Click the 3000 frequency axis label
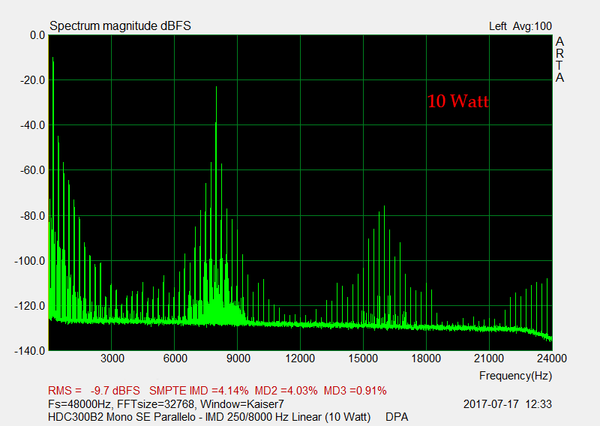This screenshot has height=426, width=600. pos(112,358)
